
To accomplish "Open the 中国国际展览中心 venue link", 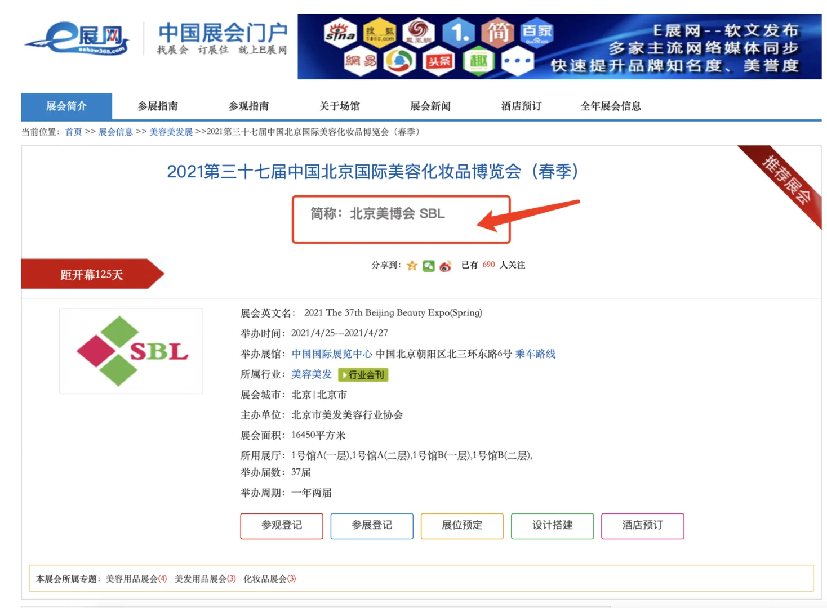I will coord(331,354).
